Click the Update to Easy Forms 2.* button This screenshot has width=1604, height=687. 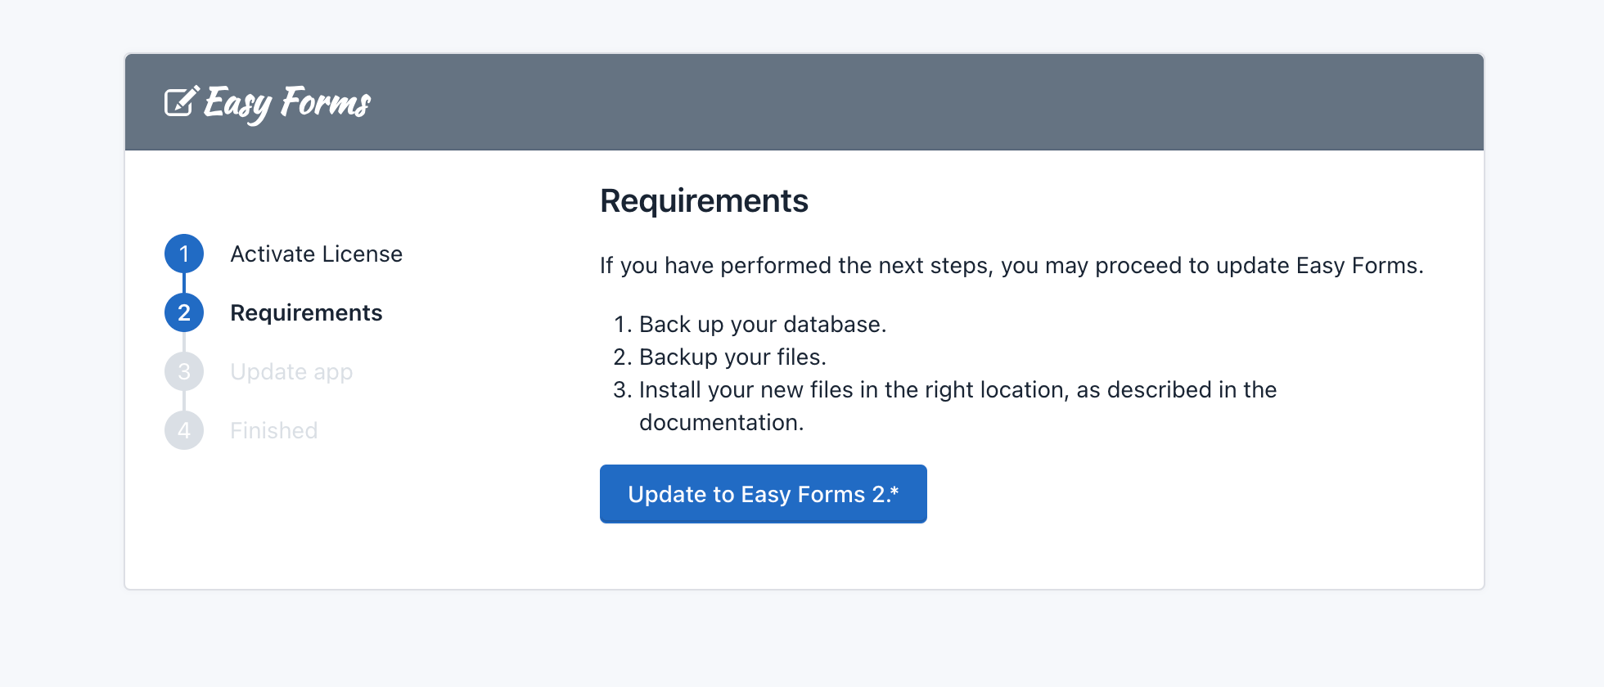point(763,494)
